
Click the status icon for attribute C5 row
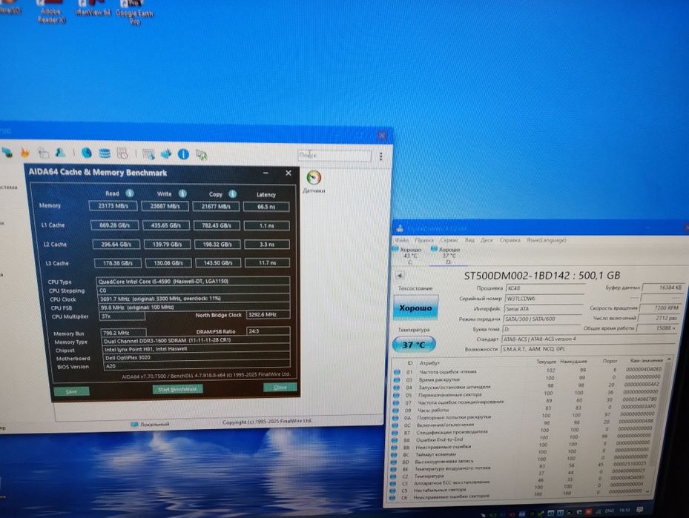click(392, 490)
